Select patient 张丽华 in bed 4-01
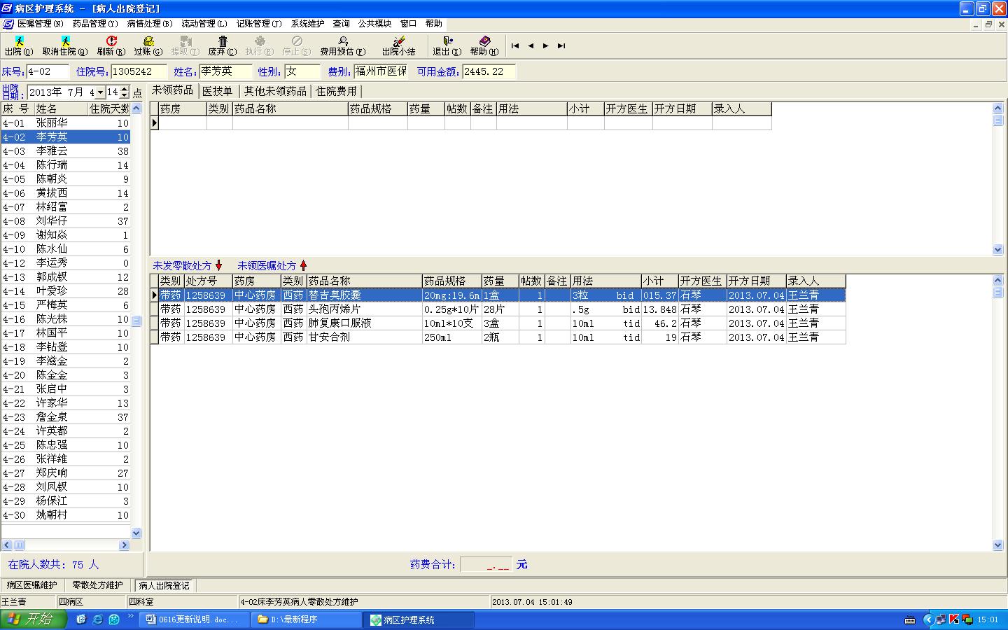 pos(66,123)
